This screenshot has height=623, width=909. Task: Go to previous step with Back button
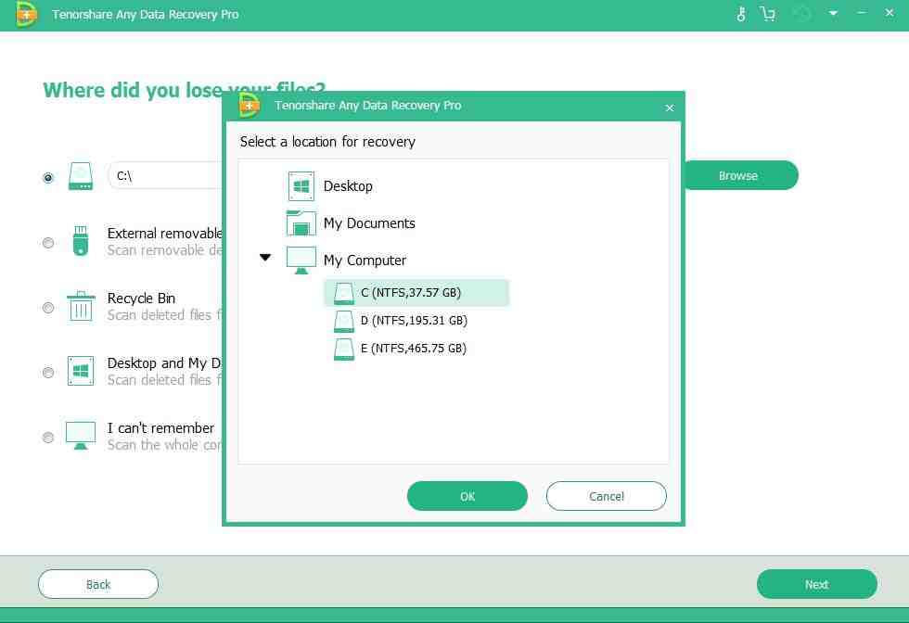(x=98, y=584)
